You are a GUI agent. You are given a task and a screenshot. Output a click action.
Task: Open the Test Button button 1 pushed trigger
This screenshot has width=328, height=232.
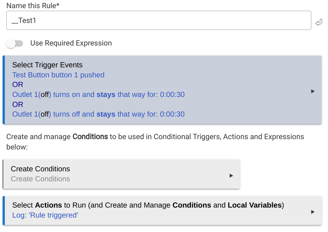(58, 75)
